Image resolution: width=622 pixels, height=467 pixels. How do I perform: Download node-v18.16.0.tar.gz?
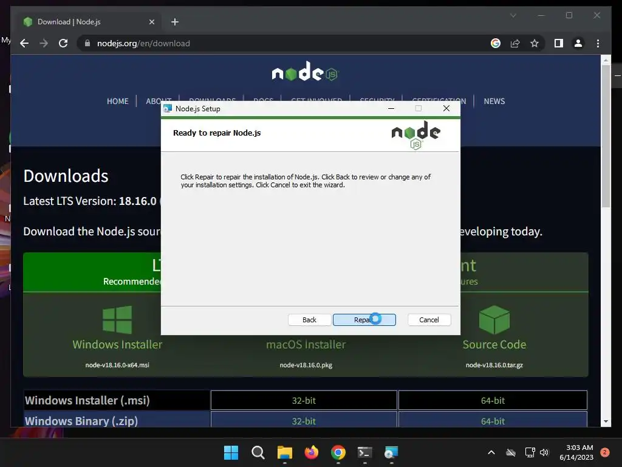pyautogui.click(x=494, y=365)
